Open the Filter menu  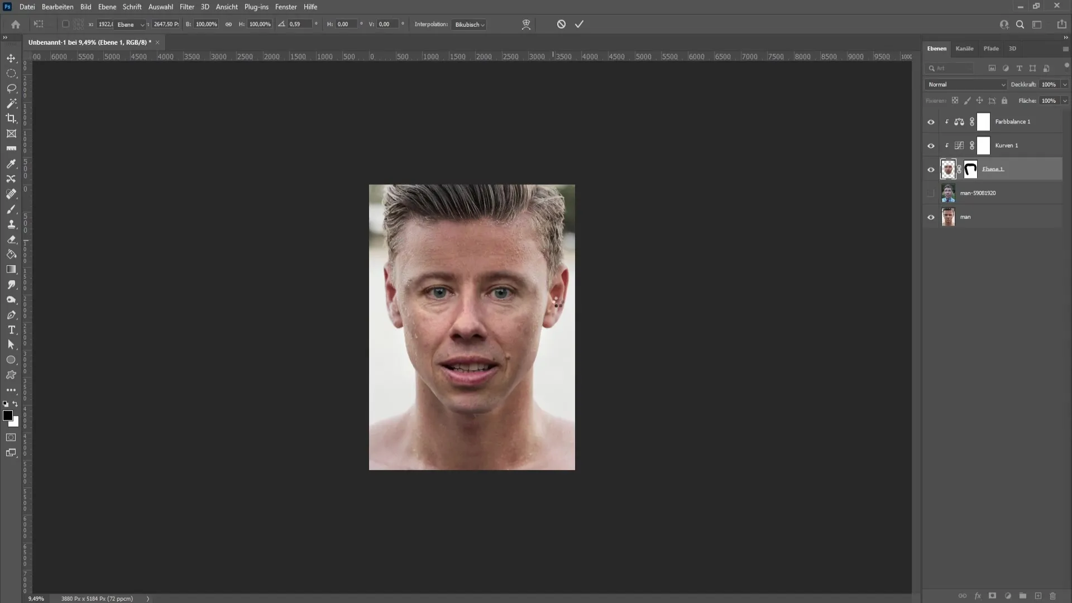coord(187,6)
